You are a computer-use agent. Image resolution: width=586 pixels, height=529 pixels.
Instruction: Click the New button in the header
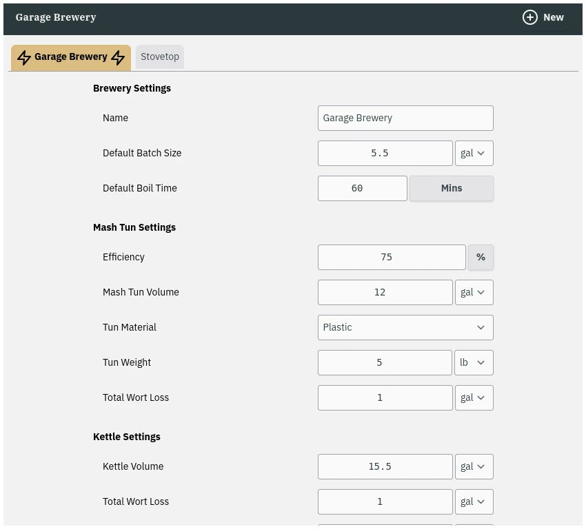[x=543, y=17]
